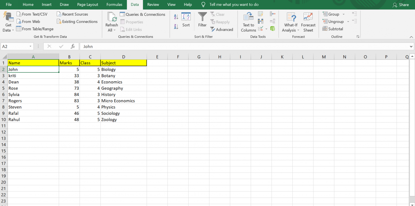This screenshot has height=206, width=415.
Task: Open the What-If Analysis dropdown
Action: (290, 22)
